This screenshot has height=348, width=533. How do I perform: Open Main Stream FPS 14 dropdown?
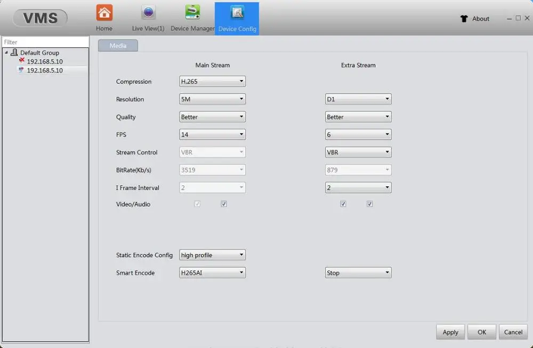coord(213,135)
